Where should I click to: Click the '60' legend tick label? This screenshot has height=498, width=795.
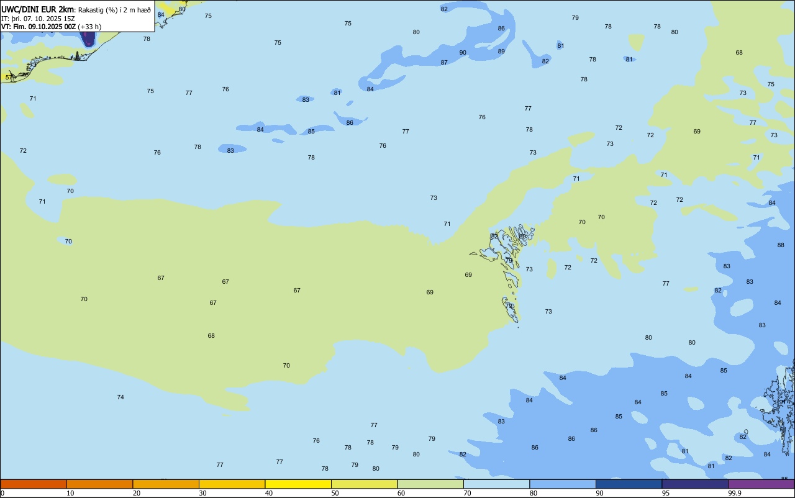(401, 493)
